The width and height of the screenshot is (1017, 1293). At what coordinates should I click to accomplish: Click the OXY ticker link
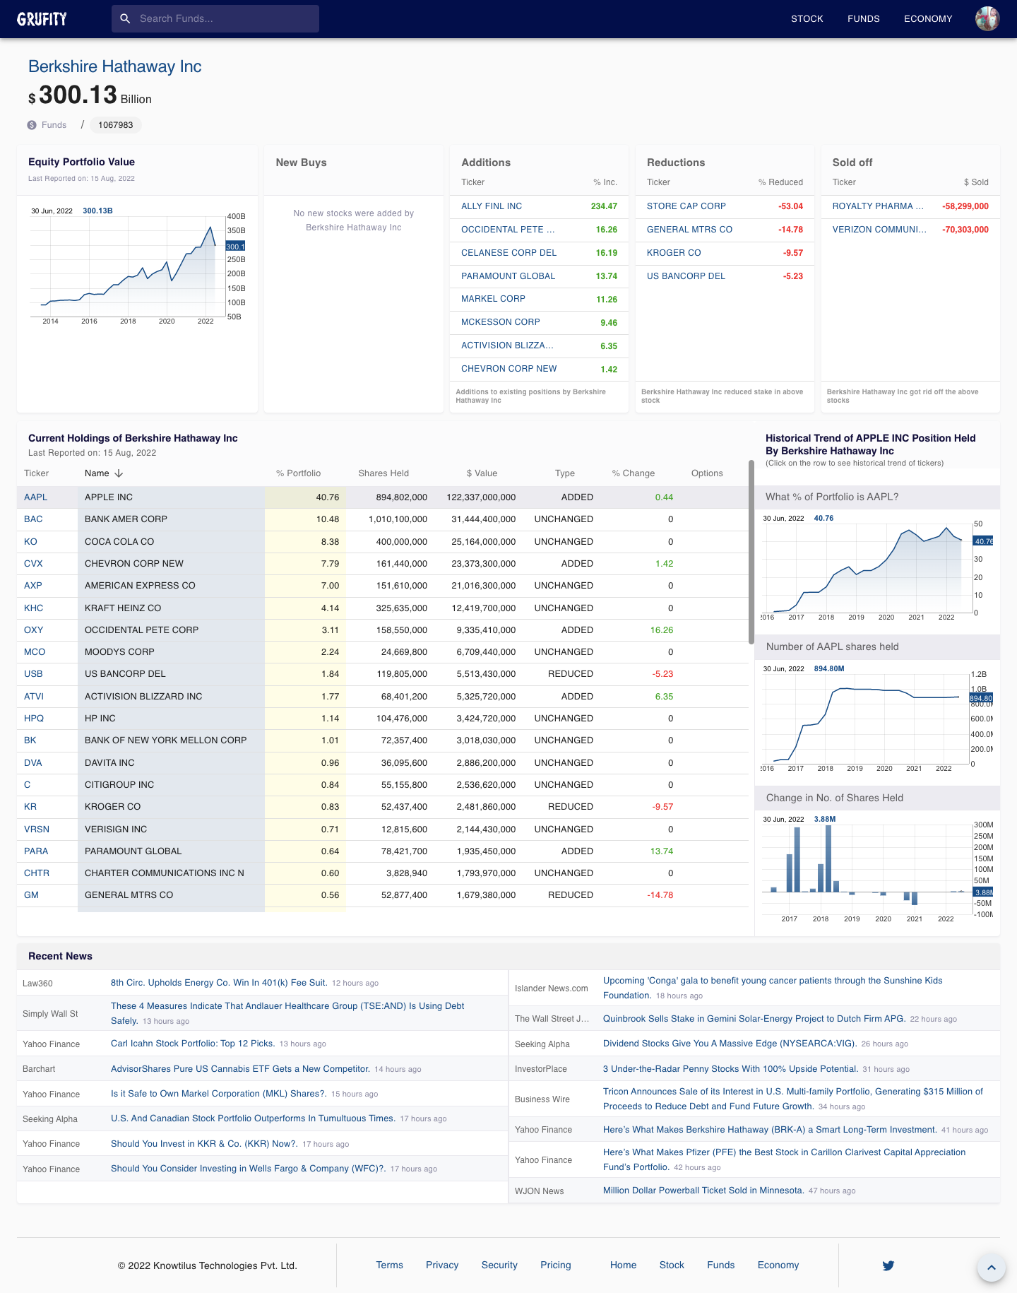point(33,630)
